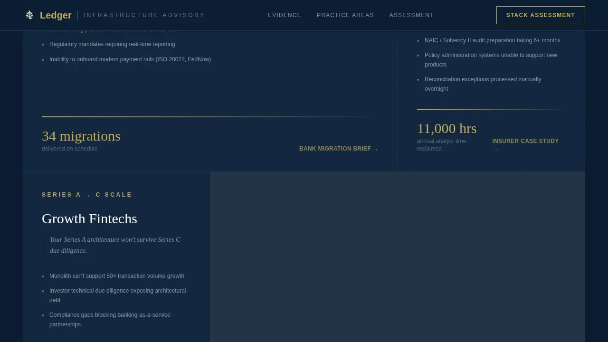Click the Ledger logo icon
Image resolution: width=608 pixels, height=342 pixels.
point(29,15)
